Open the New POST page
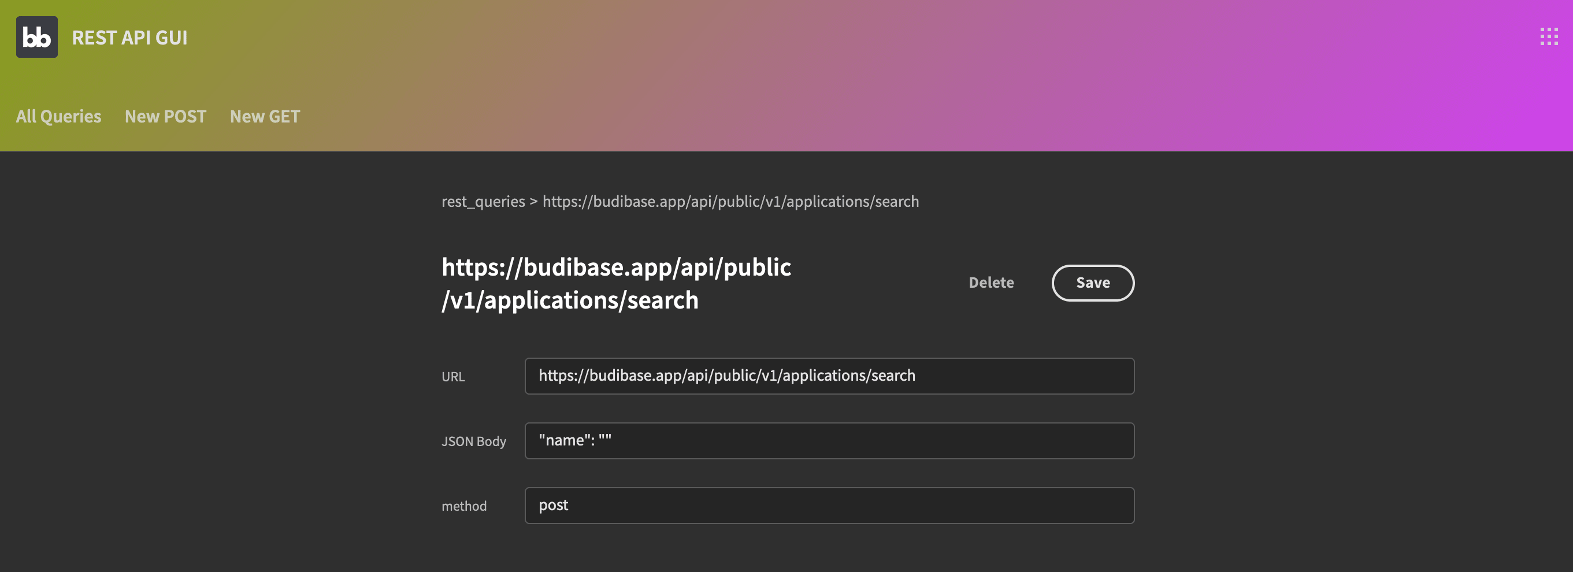 pos(165,116)
